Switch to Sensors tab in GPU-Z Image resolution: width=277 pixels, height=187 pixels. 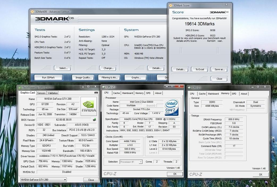[41, 93]
